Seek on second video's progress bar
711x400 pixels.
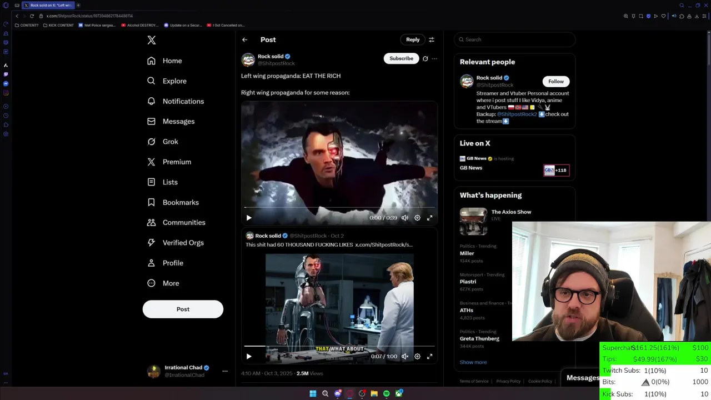pos(339,347)
